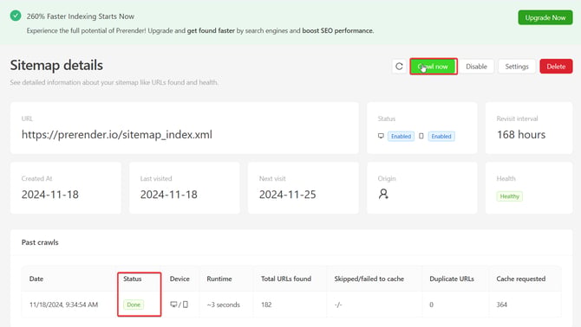Click the desktop Enabled badge
Viewport: 581px width, 327px height.
click(x=401, y=137)
